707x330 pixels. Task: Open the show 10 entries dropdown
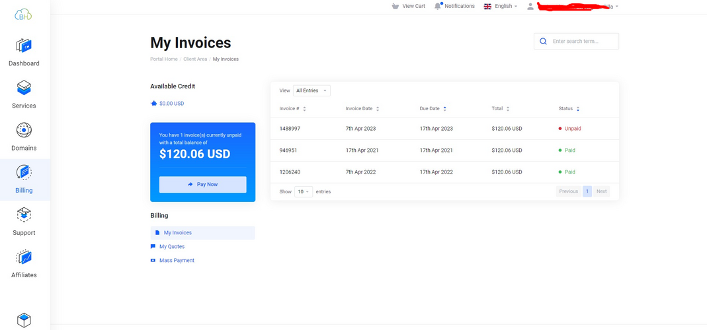coord(304,191)
